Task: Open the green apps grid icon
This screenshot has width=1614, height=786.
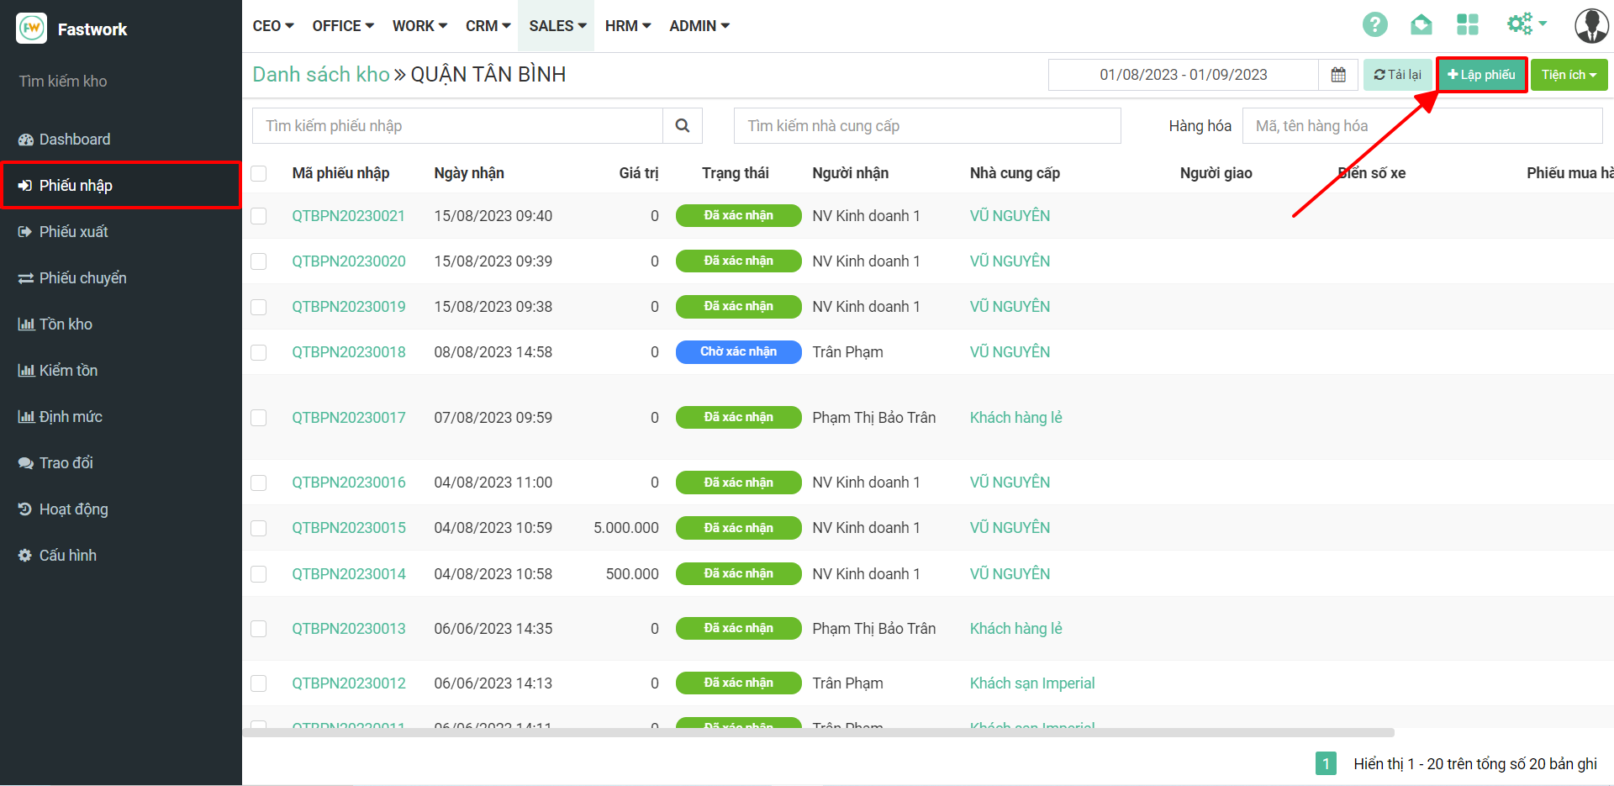Action: [x=1467, y=25]
